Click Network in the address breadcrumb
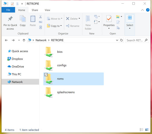 (41, 40)
